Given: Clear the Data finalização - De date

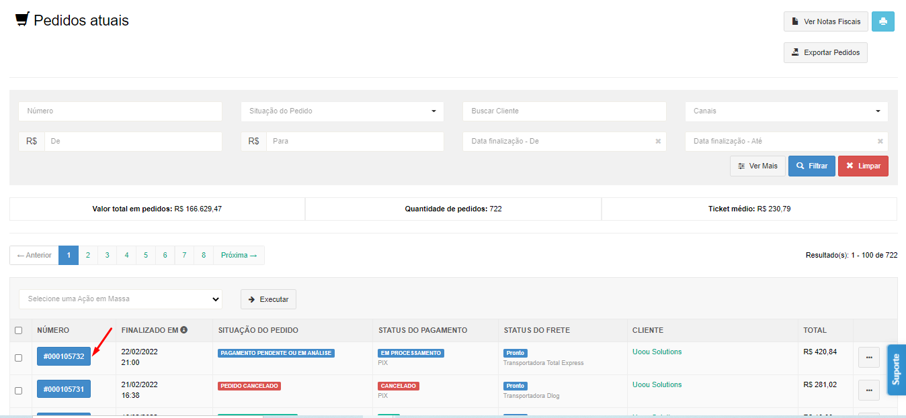Looking at the screenshot, I should click(x=658, y=142).
